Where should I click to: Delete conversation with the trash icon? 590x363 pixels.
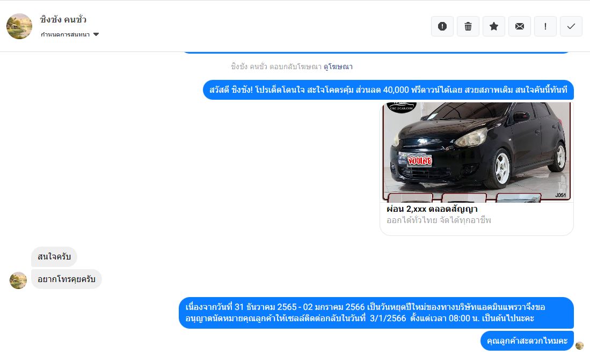(x=468, y=26)
